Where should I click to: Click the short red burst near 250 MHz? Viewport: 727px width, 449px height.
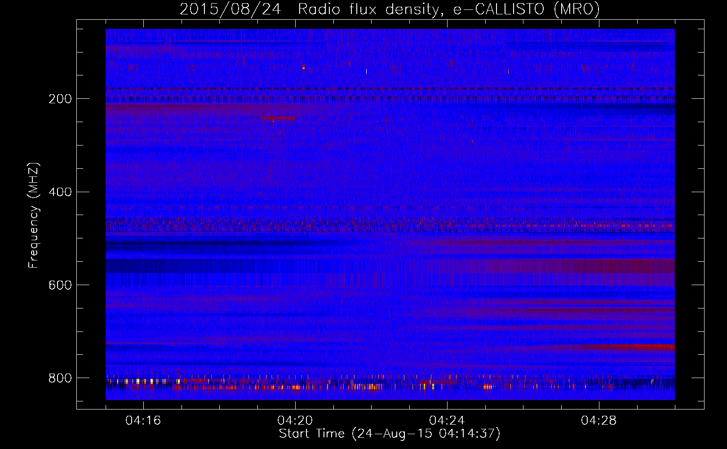point(278,118)
